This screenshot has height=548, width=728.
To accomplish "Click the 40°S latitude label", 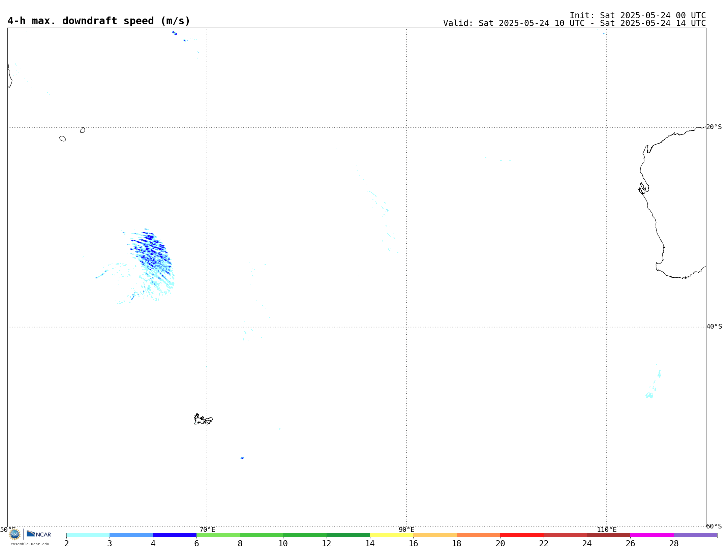I will click(714, 327).
